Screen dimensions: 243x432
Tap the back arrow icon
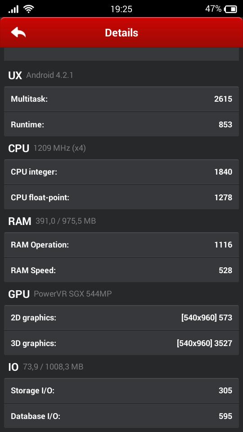pyautogui.click(x=18, y=32)
